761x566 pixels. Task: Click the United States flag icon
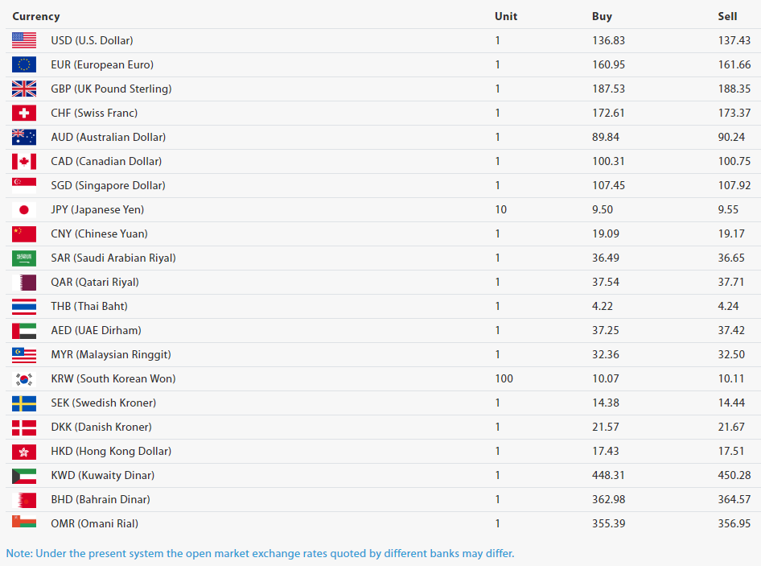click(x=24, y=40)
